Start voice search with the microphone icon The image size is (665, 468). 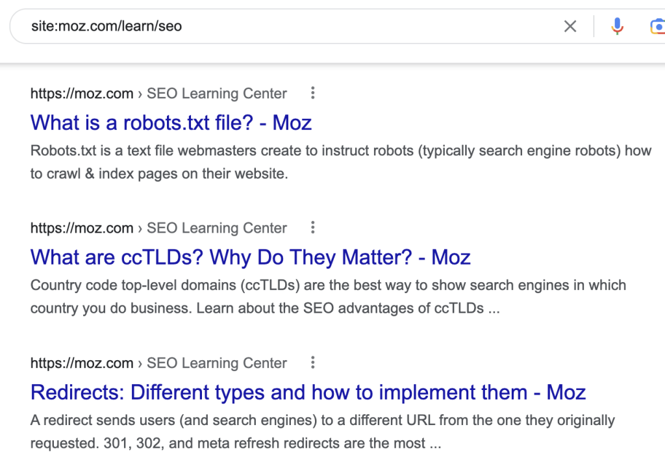pos(617,27)
